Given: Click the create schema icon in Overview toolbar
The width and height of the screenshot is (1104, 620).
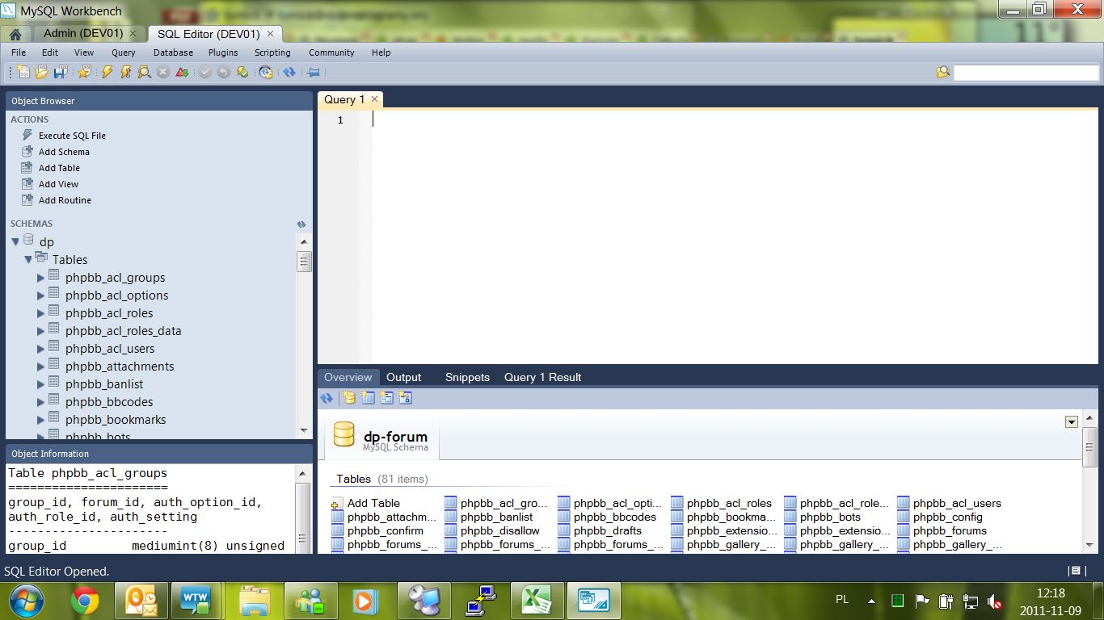Looking at the screenshot, I should click(349, 397).
